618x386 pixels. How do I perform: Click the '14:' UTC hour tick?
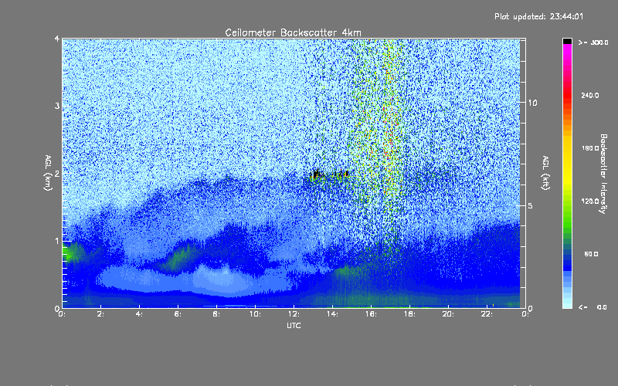tap(332, 314)
